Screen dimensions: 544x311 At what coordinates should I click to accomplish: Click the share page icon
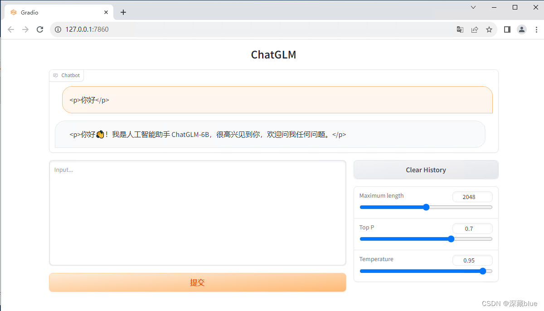tap(475, 29)
